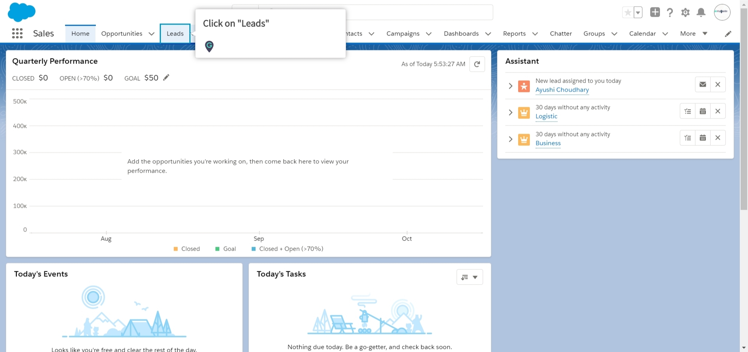Click the guide marker icon in tooltip
Viewport: 748px width, 352px height.
click(x=209, y=46)
